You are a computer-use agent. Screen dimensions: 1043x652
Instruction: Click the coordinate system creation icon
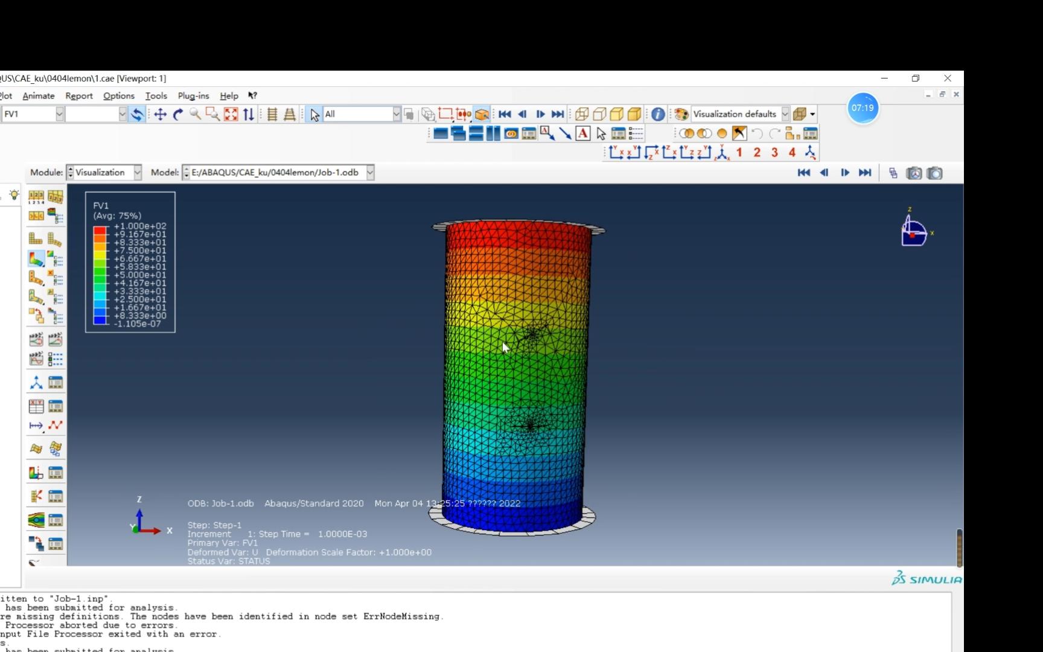pos(36,383)
